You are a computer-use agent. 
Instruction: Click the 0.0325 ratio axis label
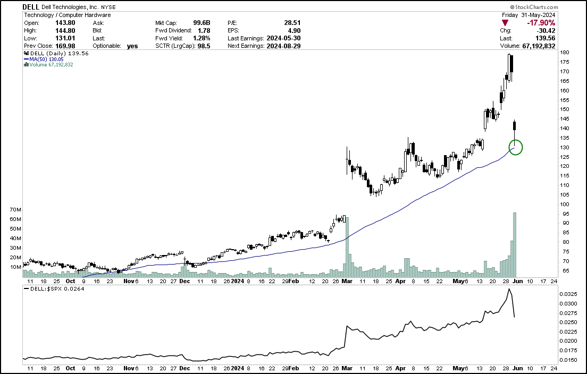568,294
